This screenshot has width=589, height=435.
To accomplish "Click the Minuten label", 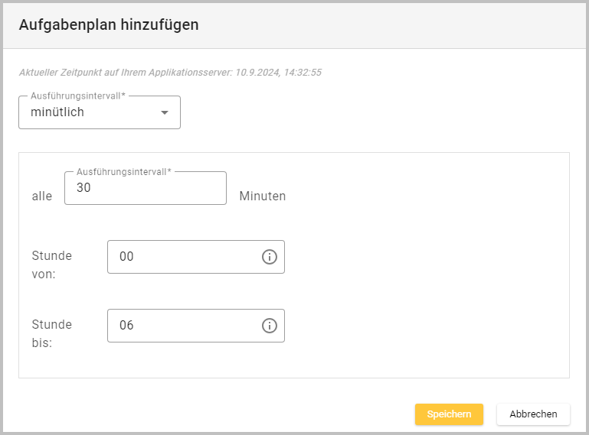I will click(x=262, y=196).
